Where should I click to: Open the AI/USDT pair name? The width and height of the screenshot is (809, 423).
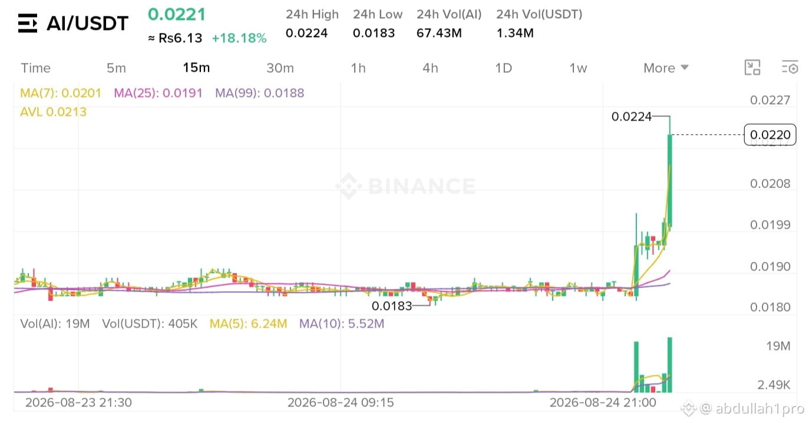tap(87, 24)
